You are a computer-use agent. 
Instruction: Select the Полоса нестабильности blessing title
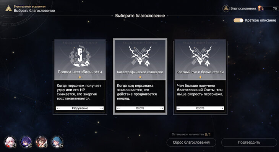[x=80, y=72]
